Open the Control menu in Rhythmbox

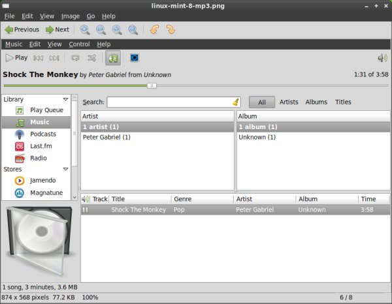79,44
